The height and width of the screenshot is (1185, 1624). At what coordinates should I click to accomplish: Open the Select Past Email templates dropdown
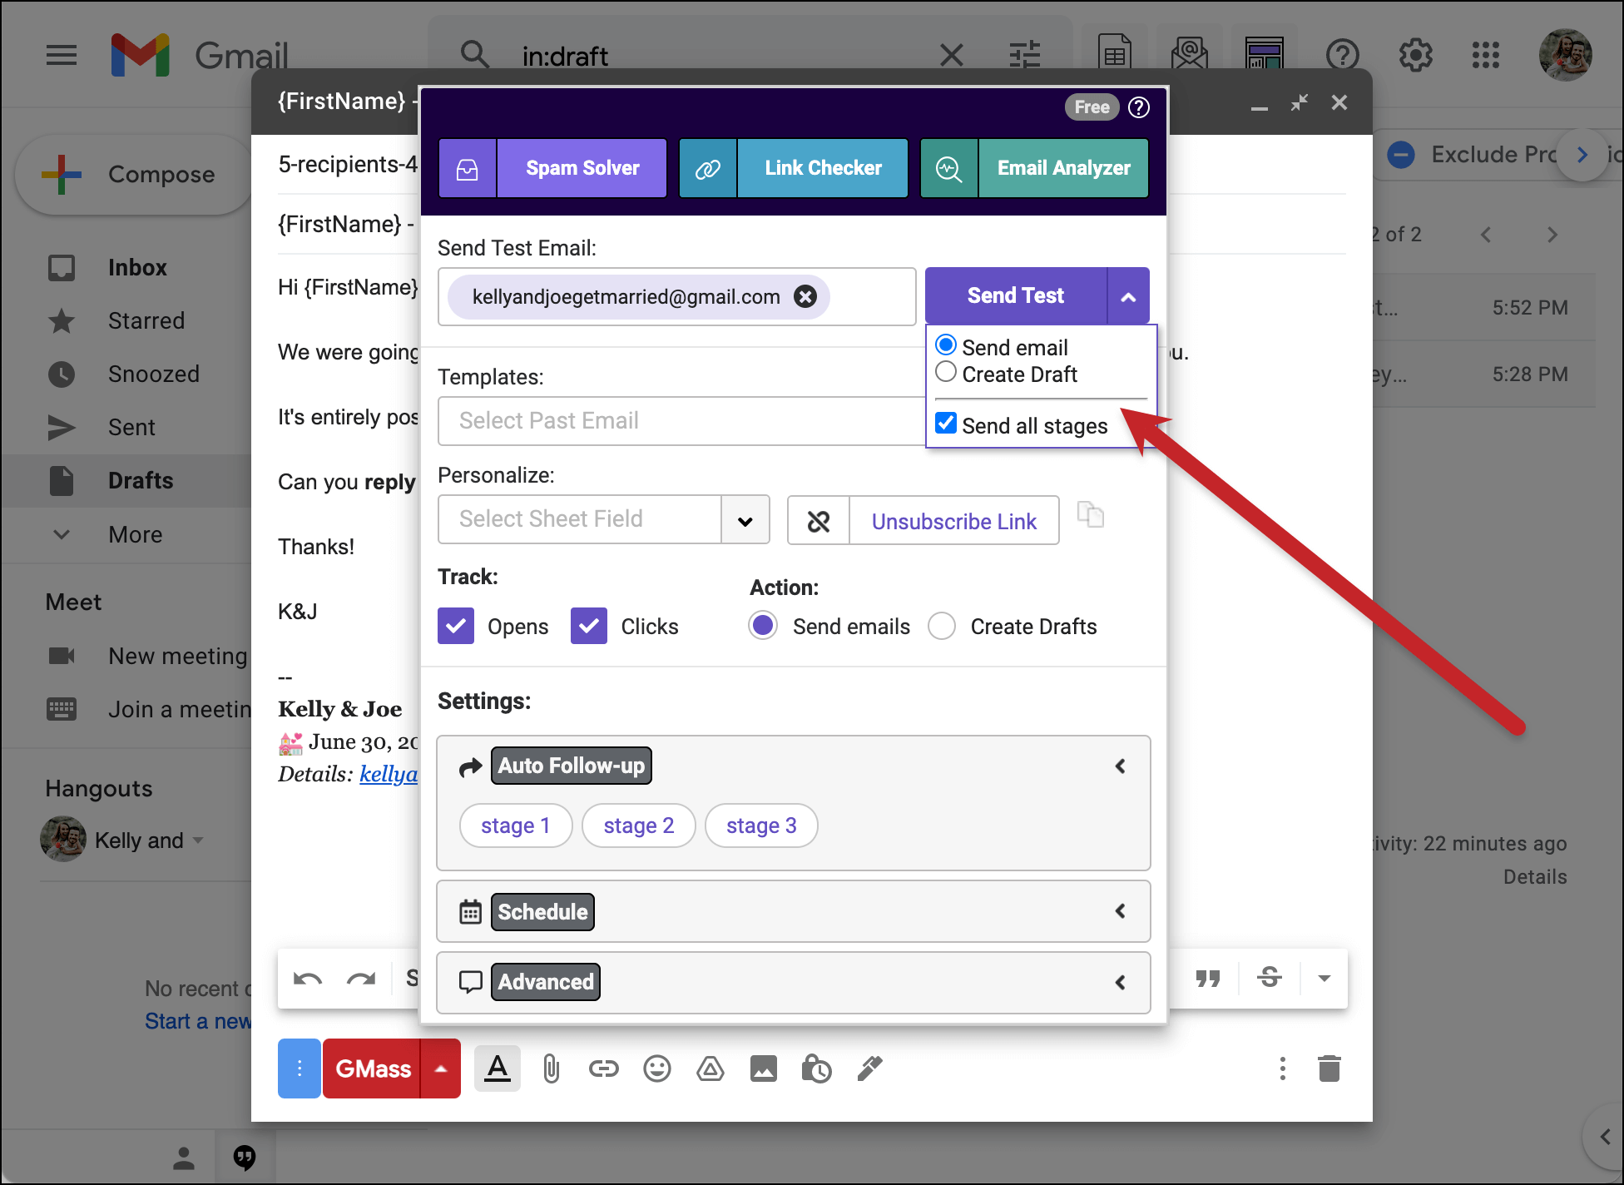(x=681, y=421)
